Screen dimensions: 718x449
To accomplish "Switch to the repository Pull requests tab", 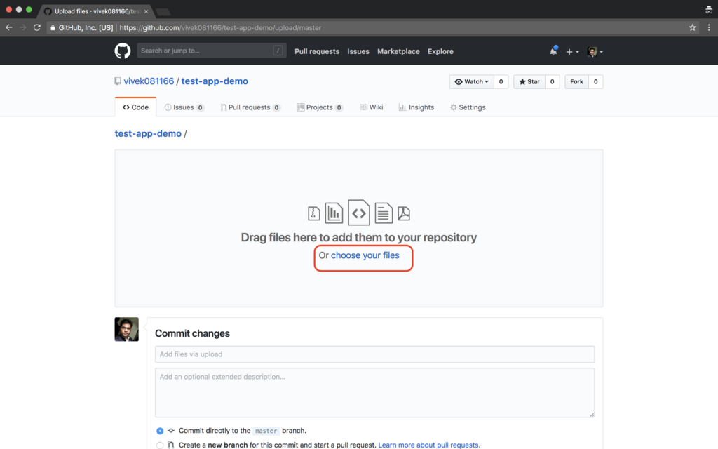I will (250, 107).
